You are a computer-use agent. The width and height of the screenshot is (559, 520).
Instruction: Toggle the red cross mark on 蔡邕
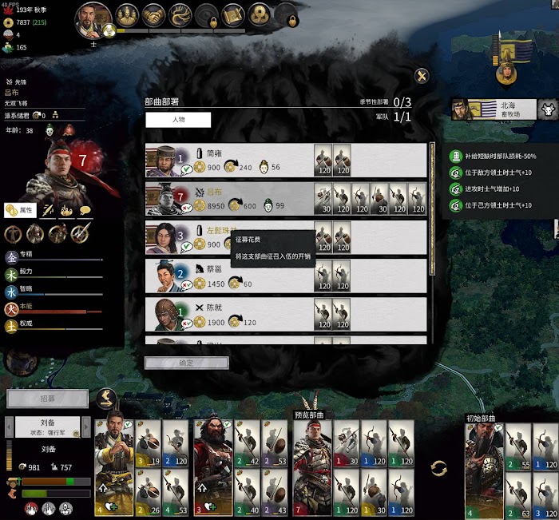click(x=186, y=285)
